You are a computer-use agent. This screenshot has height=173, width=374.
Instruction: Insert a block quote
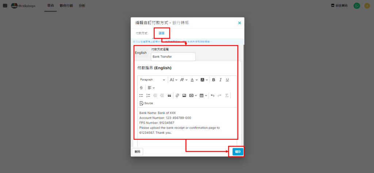click(169, 95)
